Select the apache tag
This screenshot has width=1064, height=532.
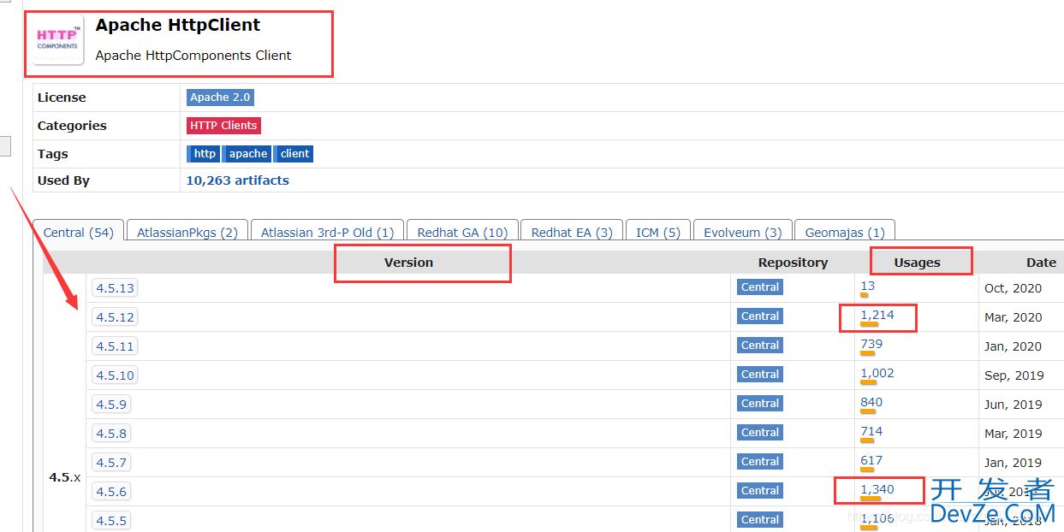[x=247, y=154]
